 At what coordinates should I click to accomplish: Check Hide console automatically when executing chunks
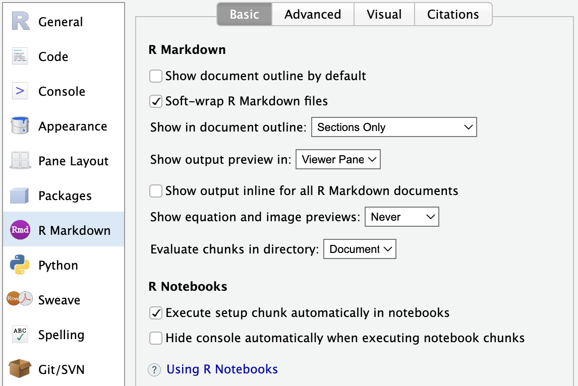[x=155, y=338]
